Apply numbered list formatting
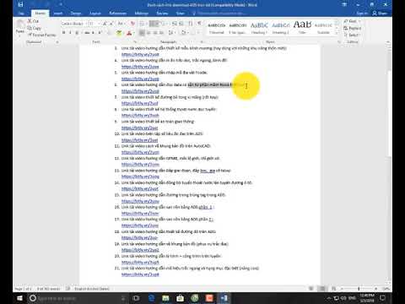This screenshot has width=405, height=304. tap(154, 24)
